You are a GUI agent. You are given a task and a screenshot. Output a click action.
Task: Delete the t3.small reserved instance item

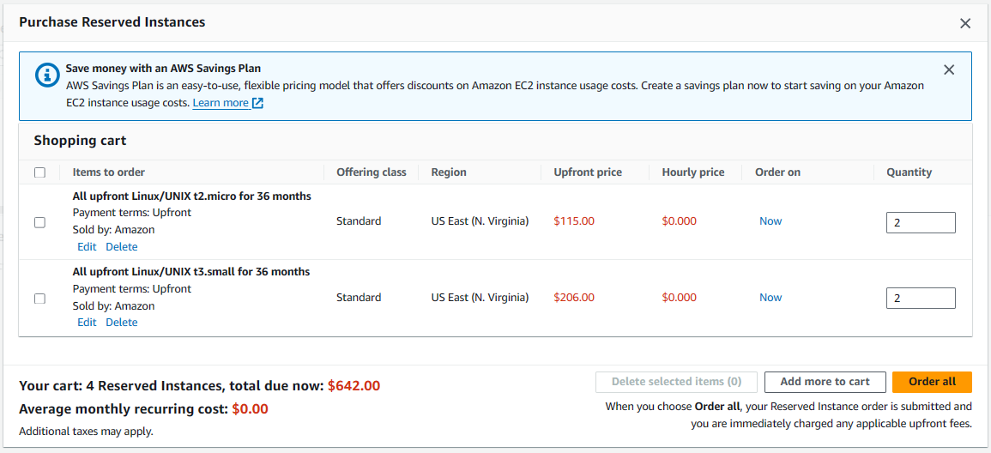pos(121,323)
